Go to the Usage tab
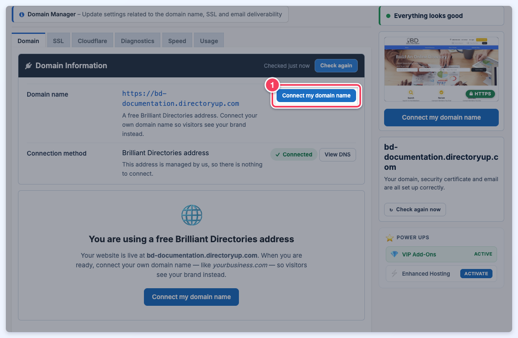 pos(209,41)
